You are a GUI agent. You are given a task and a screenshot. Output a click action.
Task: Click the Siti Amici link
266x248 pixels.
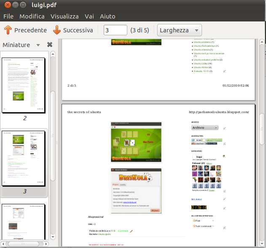196,199
